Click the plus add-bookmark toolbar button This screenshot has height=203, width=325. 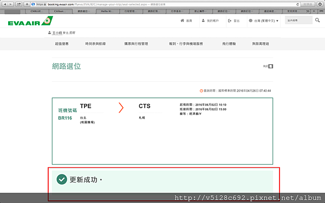[x=27, y=4]
